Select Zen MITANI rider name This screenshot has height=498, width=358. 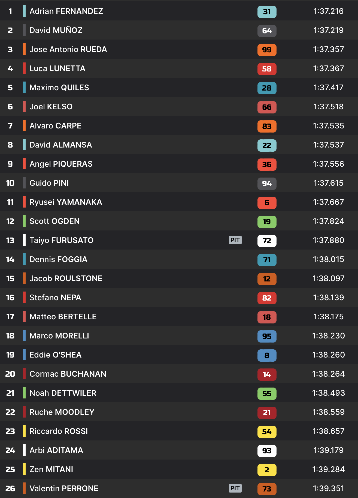51,469
